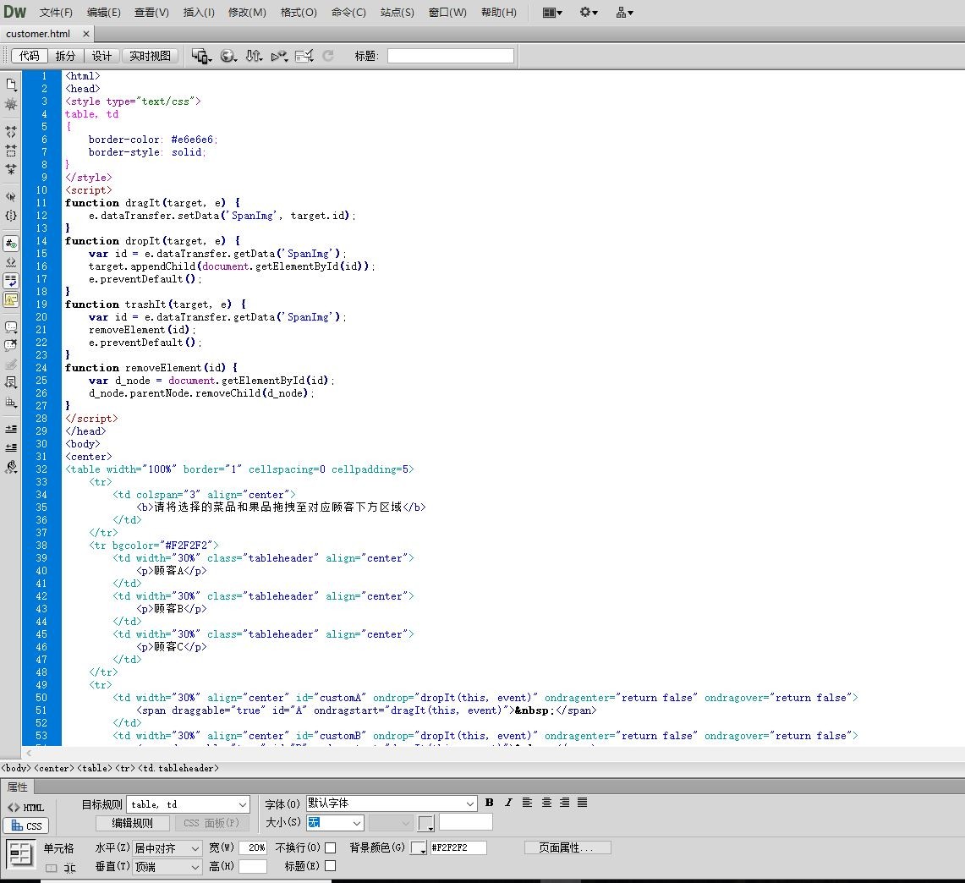Image resolution: width=965 pixels, height=883 pixels.
Task: Click the recent snippets icon
Action: tap(11, 383)
